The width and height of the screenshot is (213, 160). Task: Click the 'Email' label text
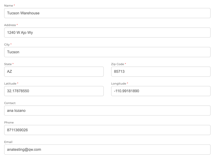9,142
